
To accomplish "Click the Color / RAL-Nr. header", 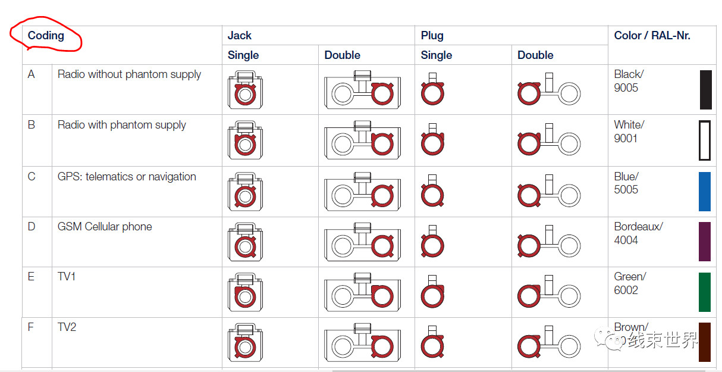I will [x=652, y=36].
